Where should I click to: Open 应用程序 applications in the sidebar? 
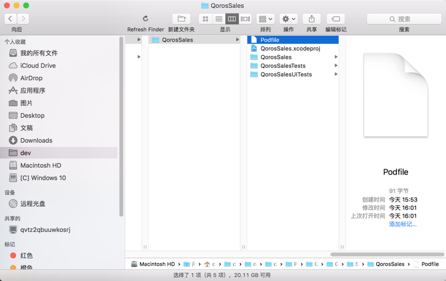coord(33,91)
